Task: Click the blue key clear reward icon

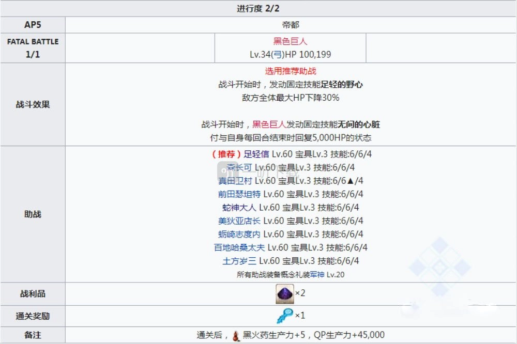Action: [x=284, y=315]
